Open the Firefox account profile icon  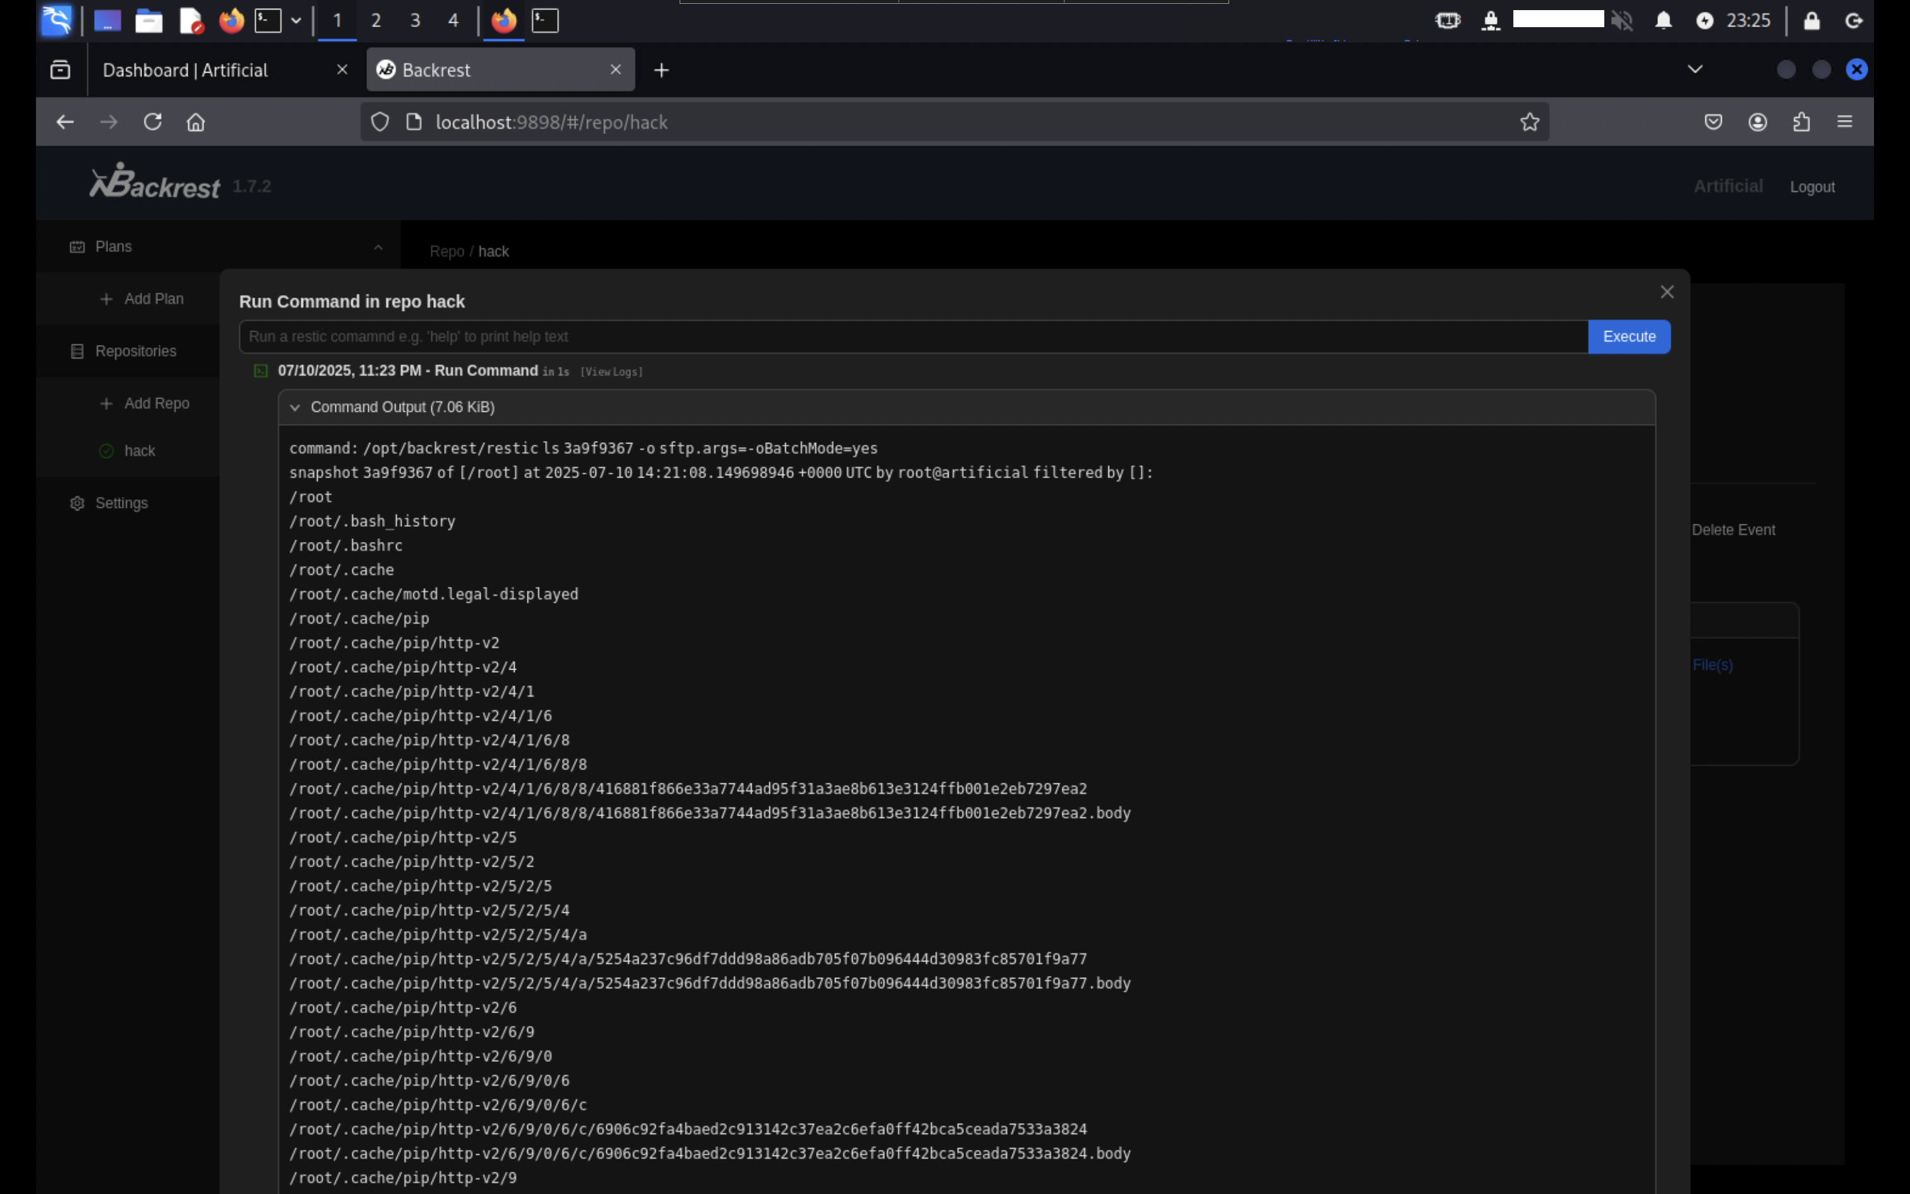[x=1758, y=121]
